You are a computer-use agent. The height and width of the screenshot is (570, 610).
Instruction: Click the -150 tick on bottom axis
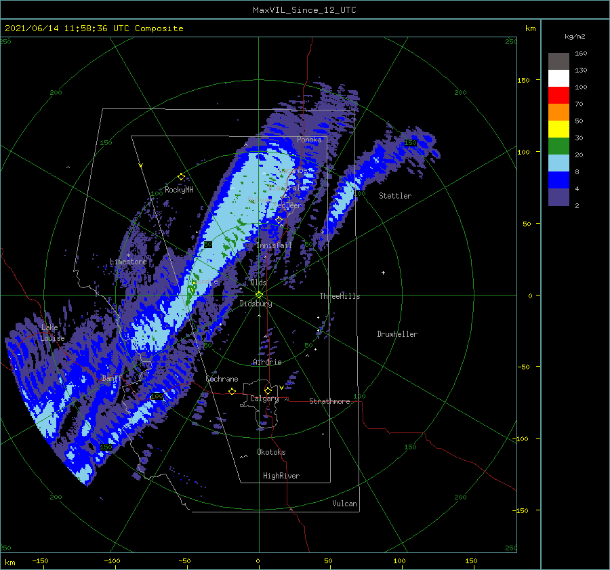click(40, 561)
